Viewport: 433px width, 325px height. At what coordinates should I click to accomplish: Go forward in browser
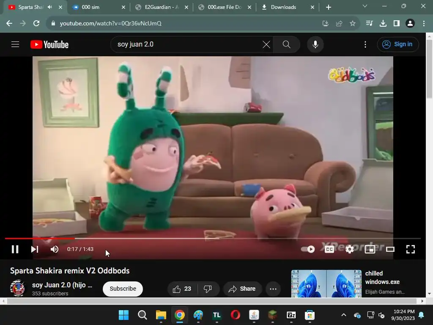pos(23,24)
